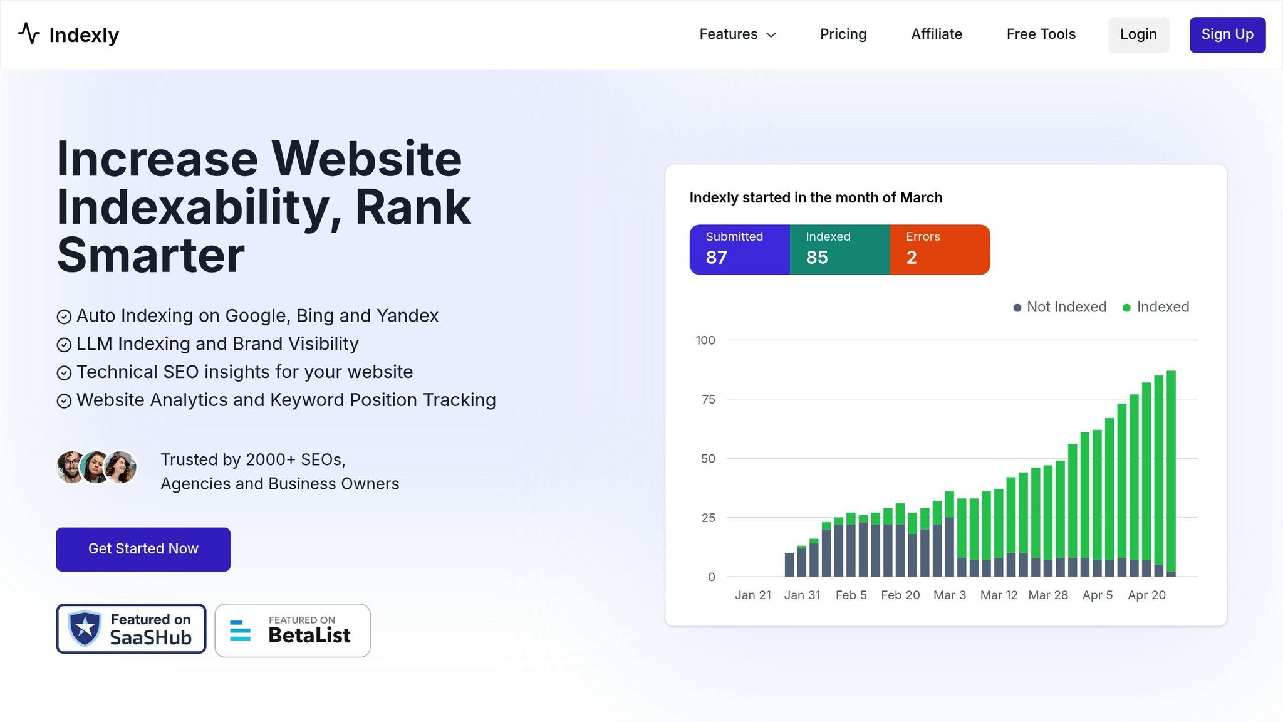The height and width of the screenshot is (722, 1283).
Task: Expand the Featured on SaaSHub badge
Action: (131, 629)
